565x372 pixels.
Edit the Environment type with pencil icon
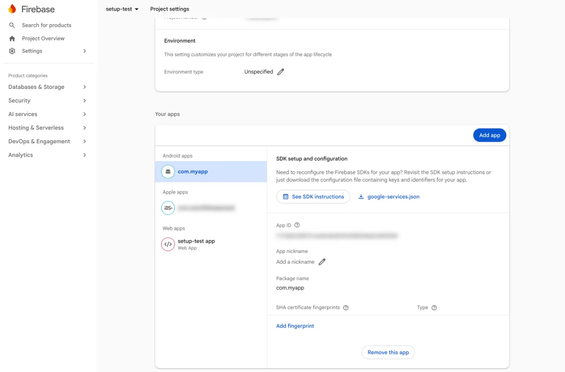281,72
